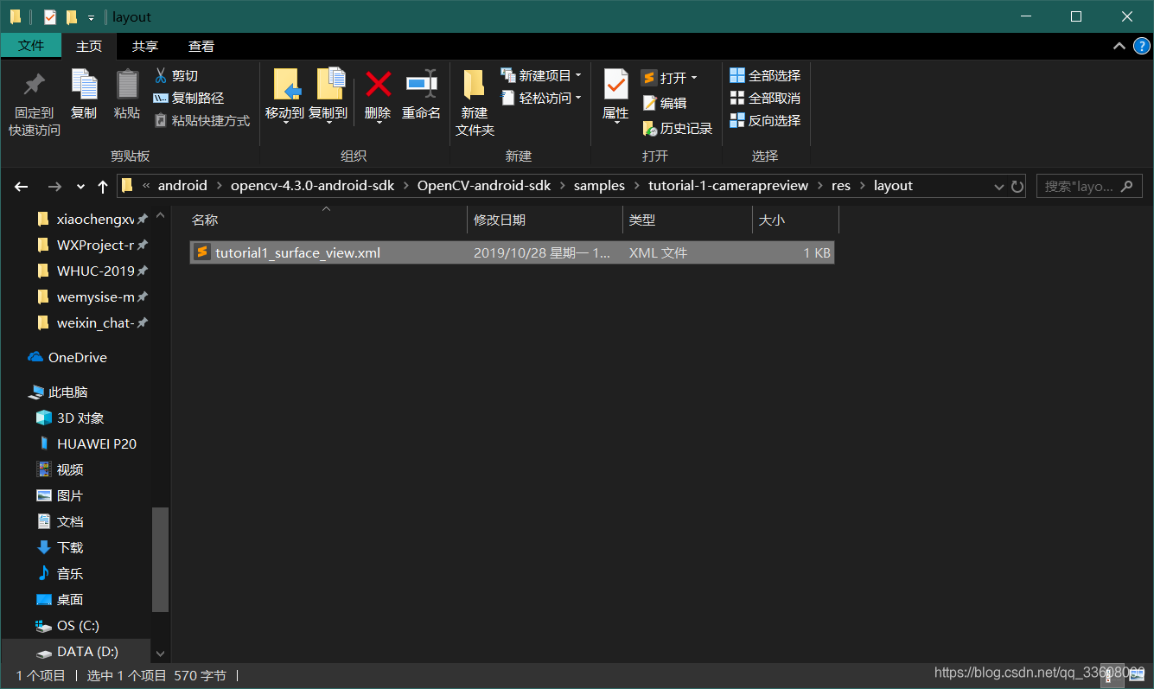Open Customize Quick Access Toolbar dropdown
This screenshot has width=1154, height=689.
91,17
